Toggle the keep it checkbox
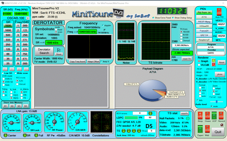This screenshot has width=227, height=141. click(x=101, y=61)
